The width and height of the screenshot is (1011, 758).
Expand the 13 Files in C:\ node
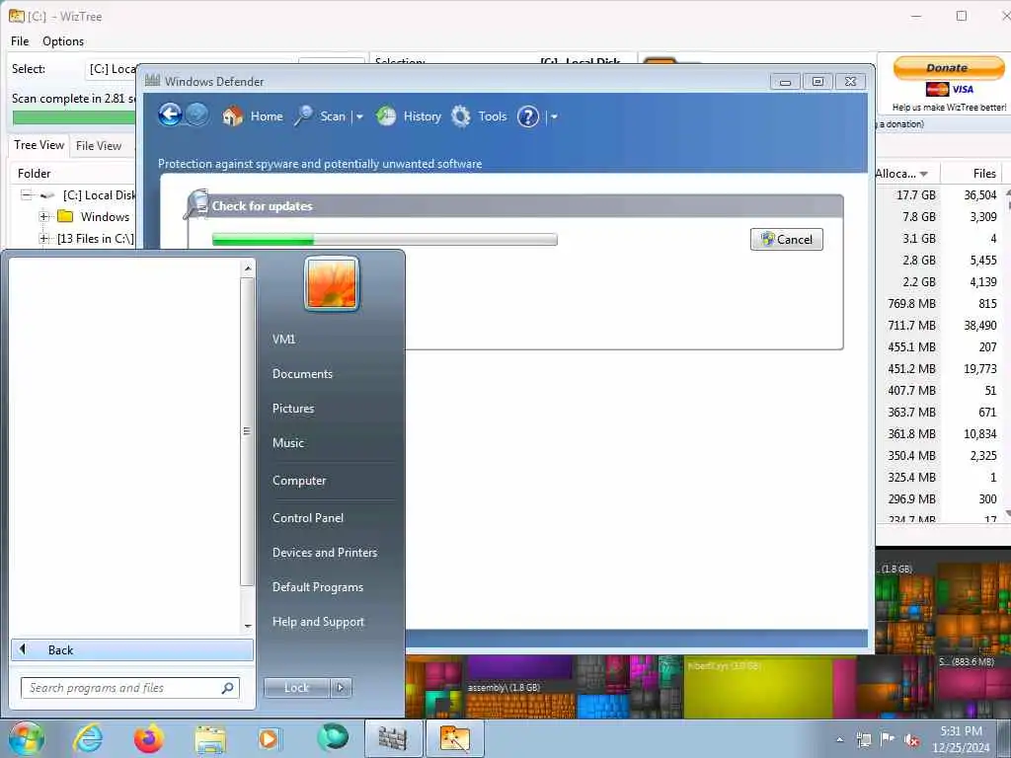[x=43, y=239]
